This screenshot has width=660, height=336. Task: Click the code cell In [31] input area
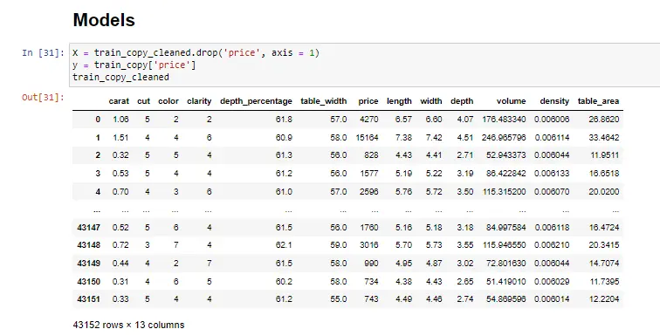365,65
